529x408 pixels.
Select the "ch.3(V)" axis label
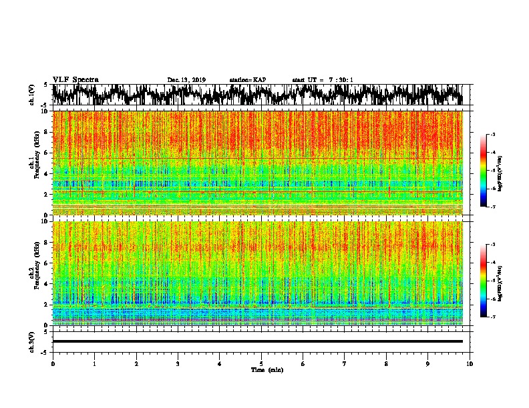coord(31,342)
